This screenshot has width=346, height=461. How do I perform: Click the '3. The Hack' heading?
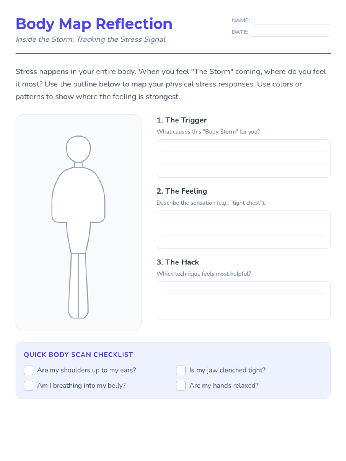click(178, 262)
